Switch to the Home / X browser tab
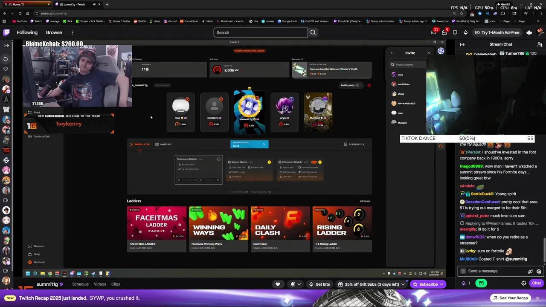This screenshot has height=307, width=546. click(26, 4)
